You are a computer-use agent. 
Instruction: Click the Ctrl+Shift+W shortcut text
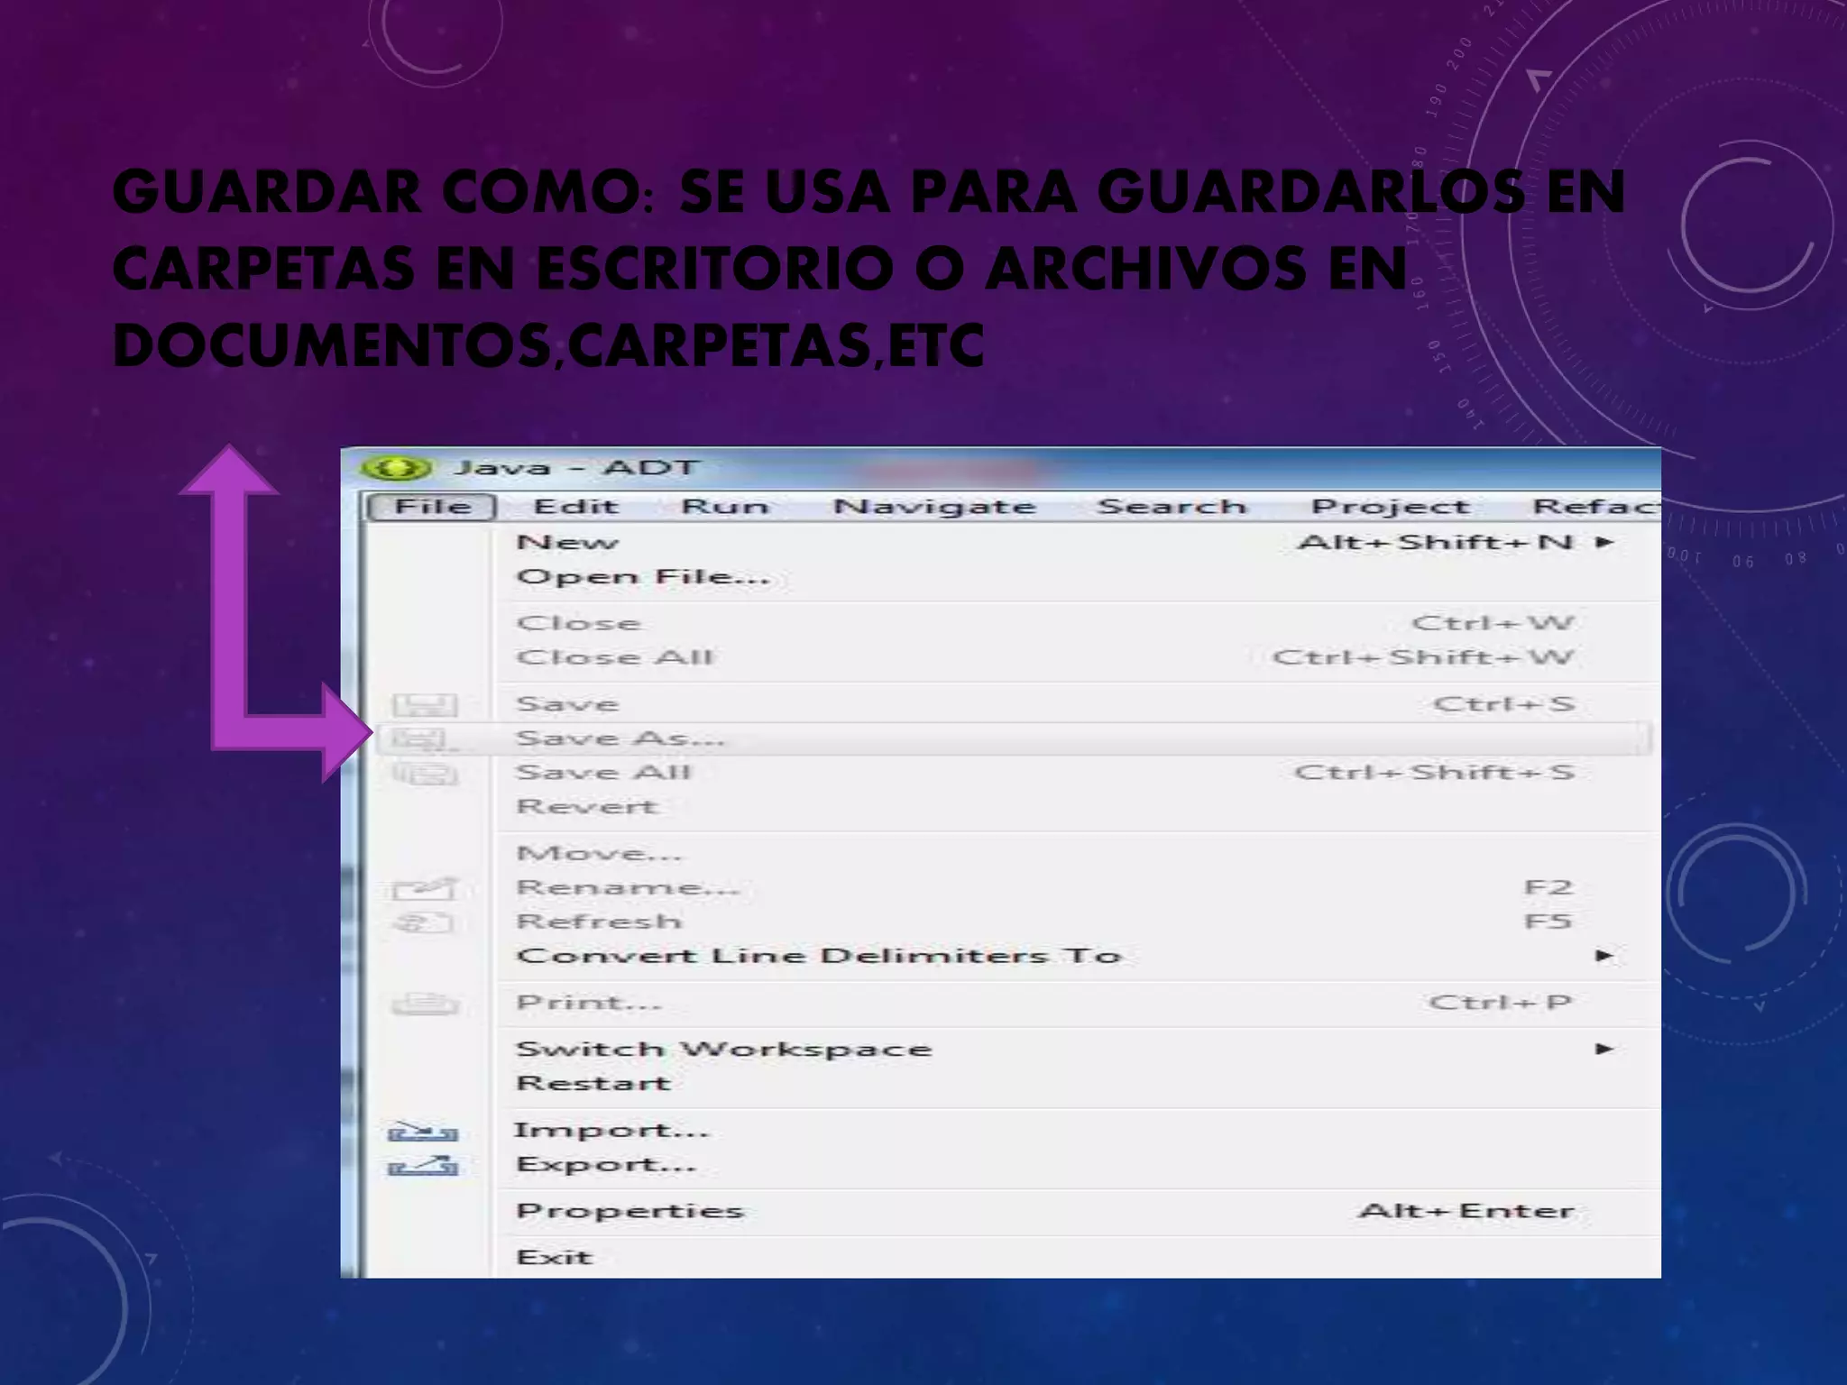pyautogui.click(x=1423, y=657)
